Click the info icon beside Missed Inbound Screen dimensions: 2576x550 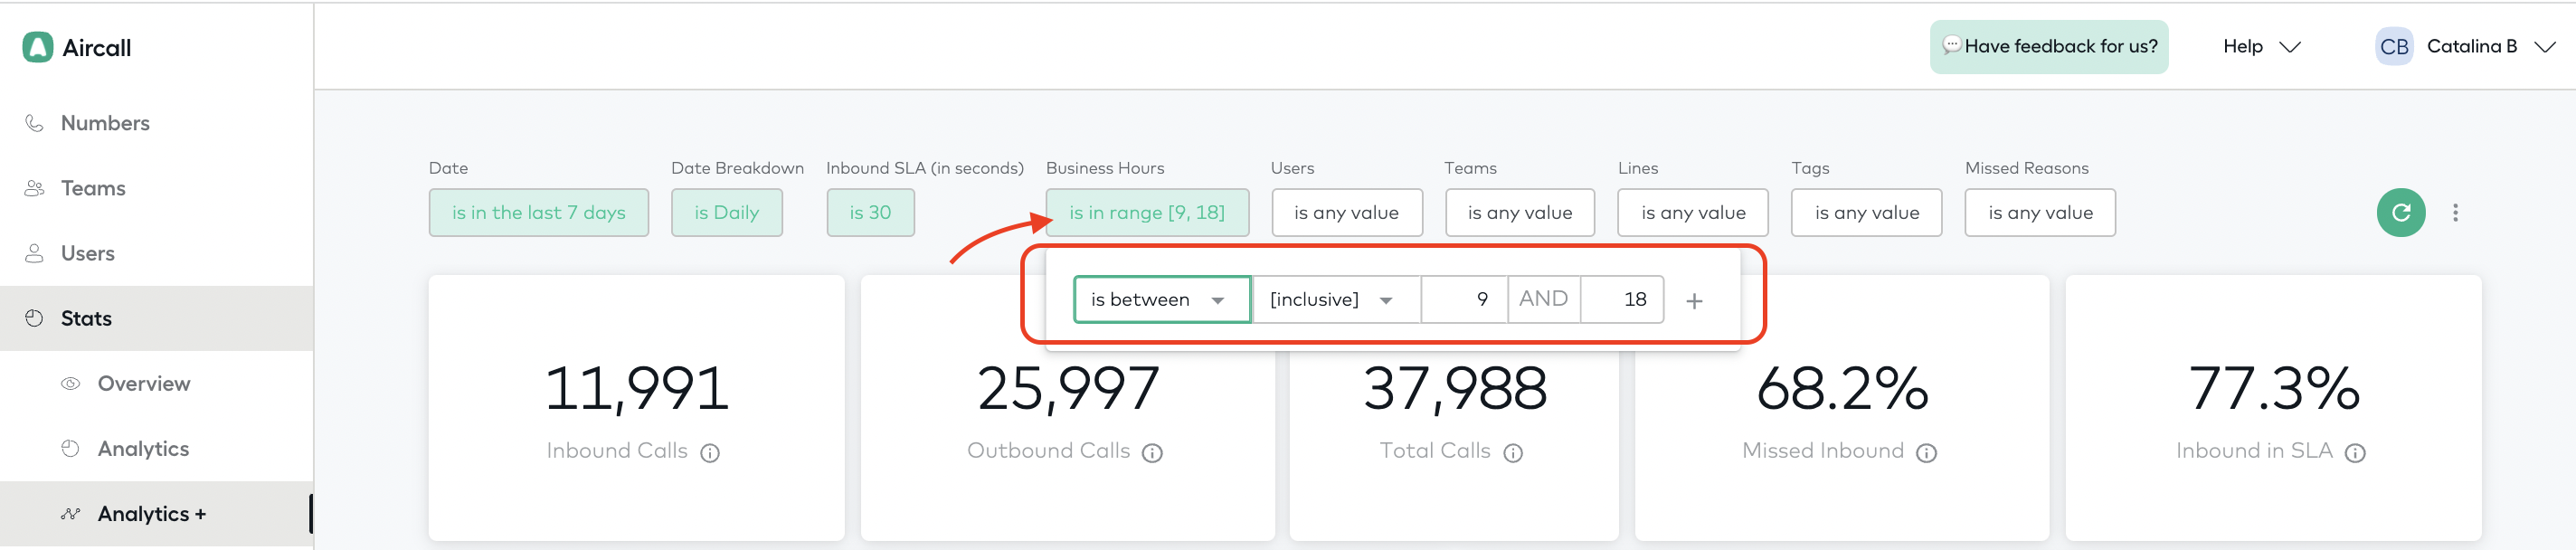1926,453
